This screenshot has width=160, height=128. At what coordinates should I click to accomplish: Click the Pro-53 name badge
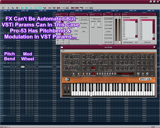(145, 79)
